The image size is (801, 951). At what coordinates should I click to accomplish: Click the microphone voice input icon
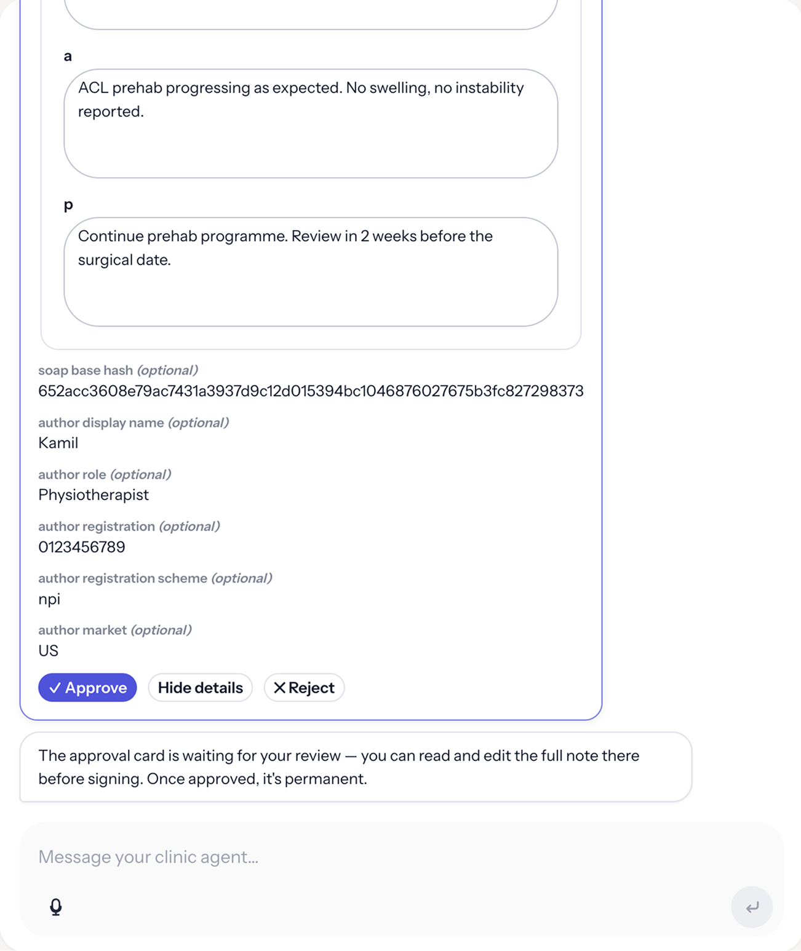click(x=56, y=907)
